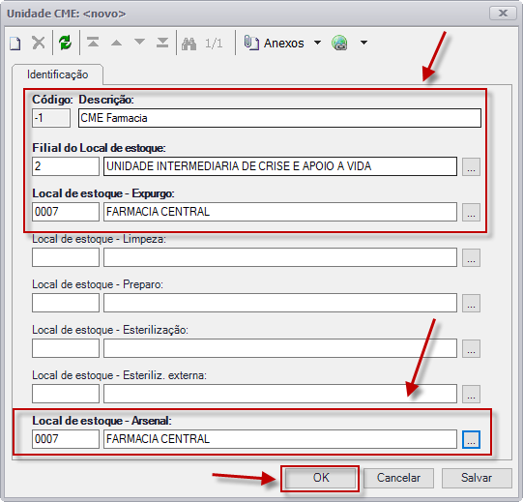Click Esterilização code input field
This screenshot has width=523, height=502.
click(66, 348)
